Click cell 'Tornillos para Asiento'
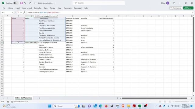This screenshot has height=109, width=195. (51, 28)
